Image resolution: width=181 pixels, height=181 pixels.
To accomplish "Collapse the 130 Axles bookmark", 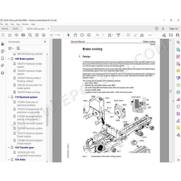I will 9,160.
